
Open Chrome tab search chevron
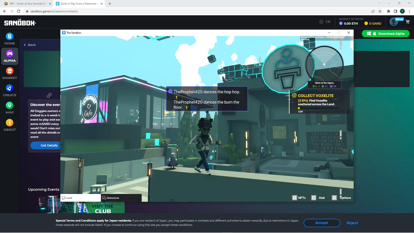379,3
